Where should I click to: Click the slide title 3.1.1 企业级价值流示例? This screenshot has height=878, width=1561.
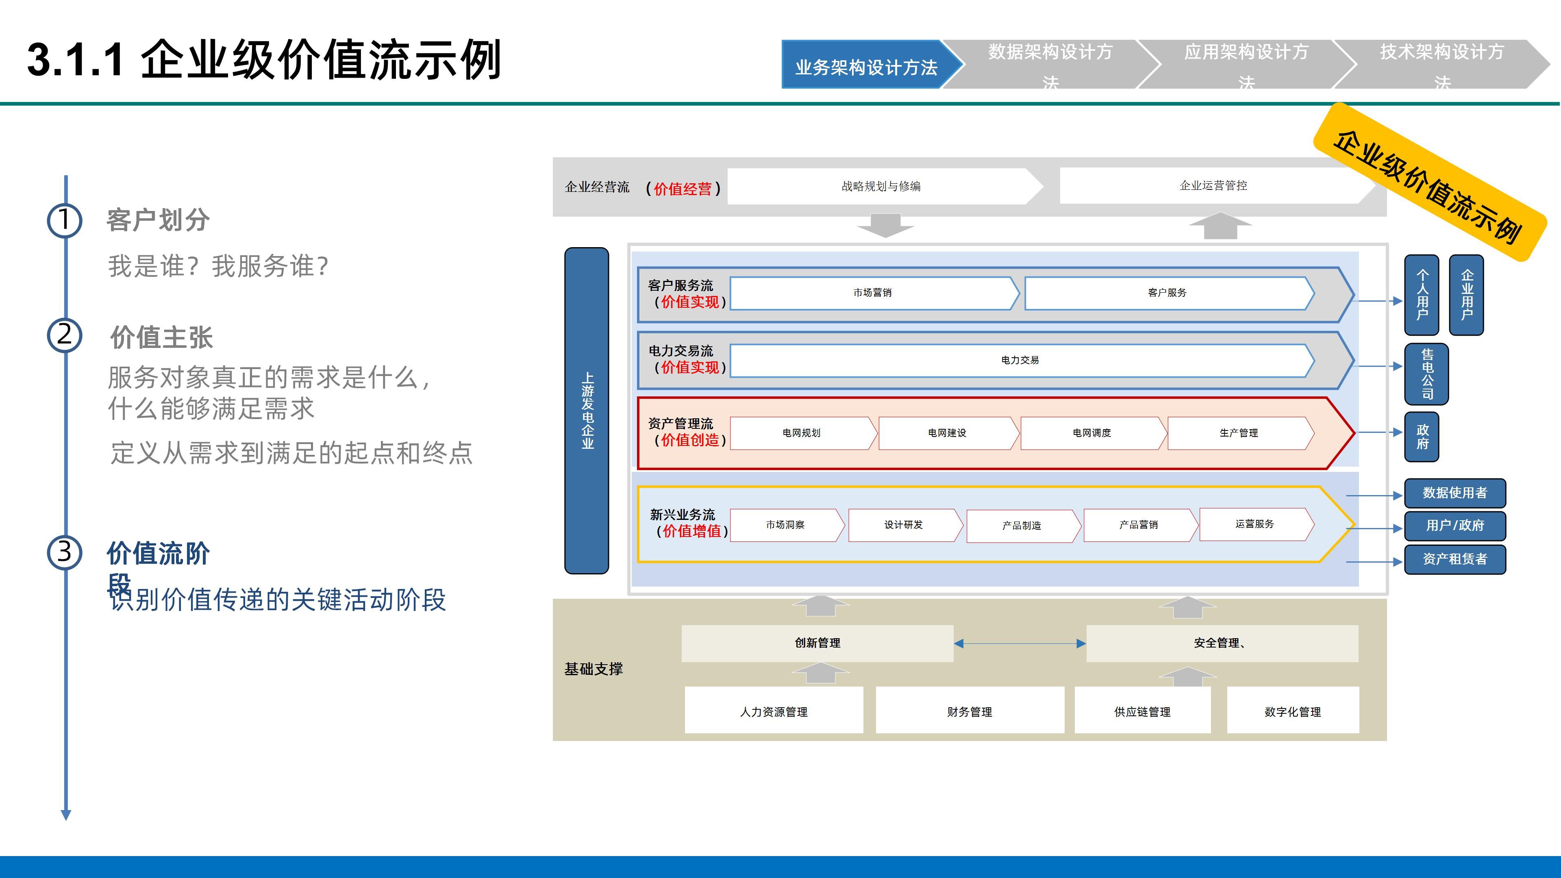tap(264, 60)
